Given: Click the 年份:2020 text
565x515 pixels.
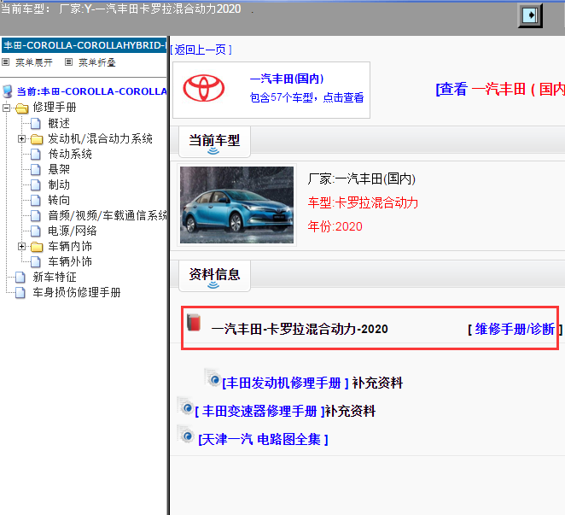Looking at the screenshot, I should pos(335,226).
